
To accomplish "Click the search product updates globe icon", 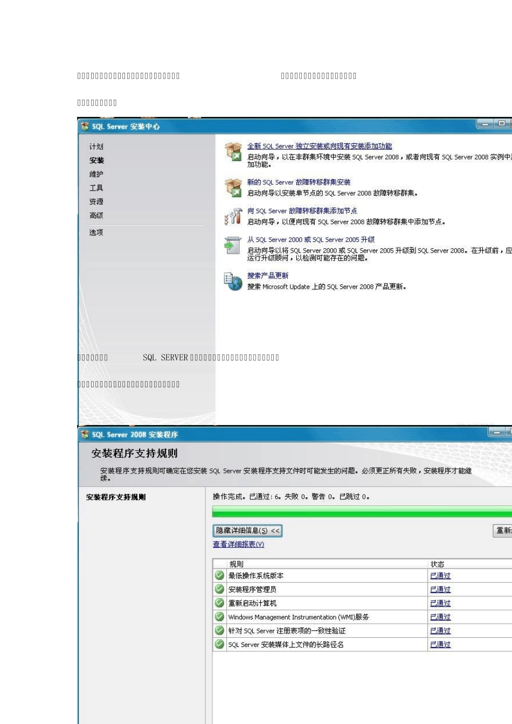I will (x=233, y=281).
